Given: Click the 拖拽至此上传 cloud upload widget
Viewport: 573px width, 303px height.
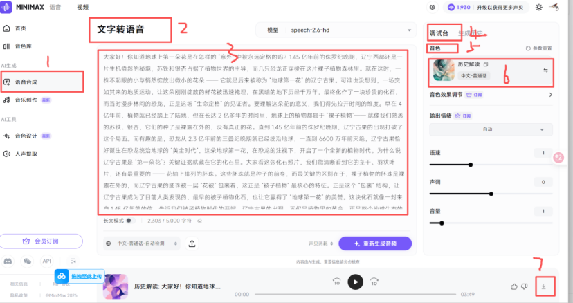Looking at the screenshot, I should click(80, 276).
